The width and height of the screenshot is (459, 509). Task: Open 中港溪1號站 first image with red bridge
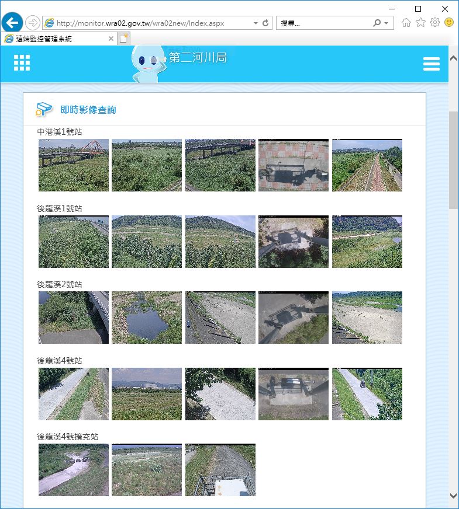pos(74,165)
